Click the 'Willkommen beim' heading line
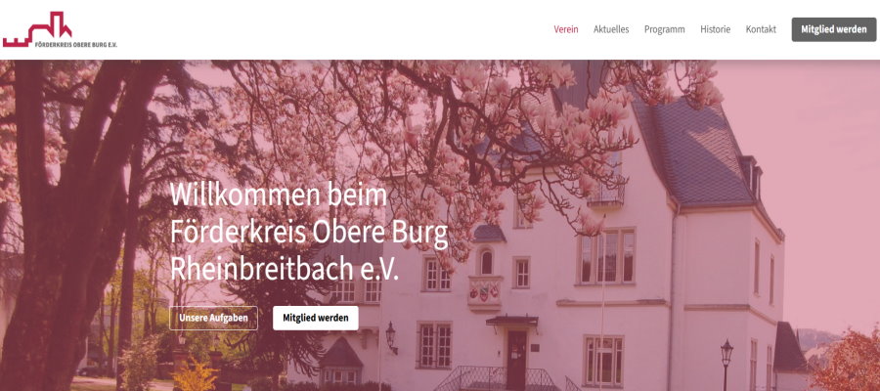880x391 pixels. click(x=279, y=195)
